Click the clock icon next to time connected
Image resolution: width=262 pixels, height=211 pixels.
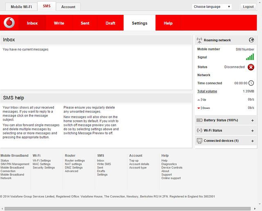(x=251, y=83)
